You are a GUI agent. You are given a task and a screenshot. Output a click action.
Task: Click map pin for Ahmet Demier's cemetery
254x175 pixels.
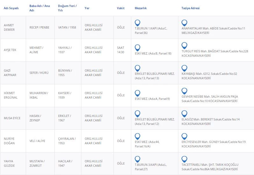click(x=137, y=23)
